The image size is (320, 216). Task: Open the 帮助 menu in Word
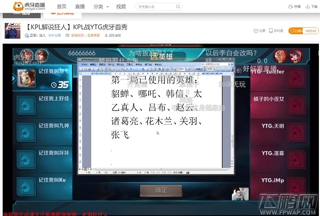[x=158, y=65]
